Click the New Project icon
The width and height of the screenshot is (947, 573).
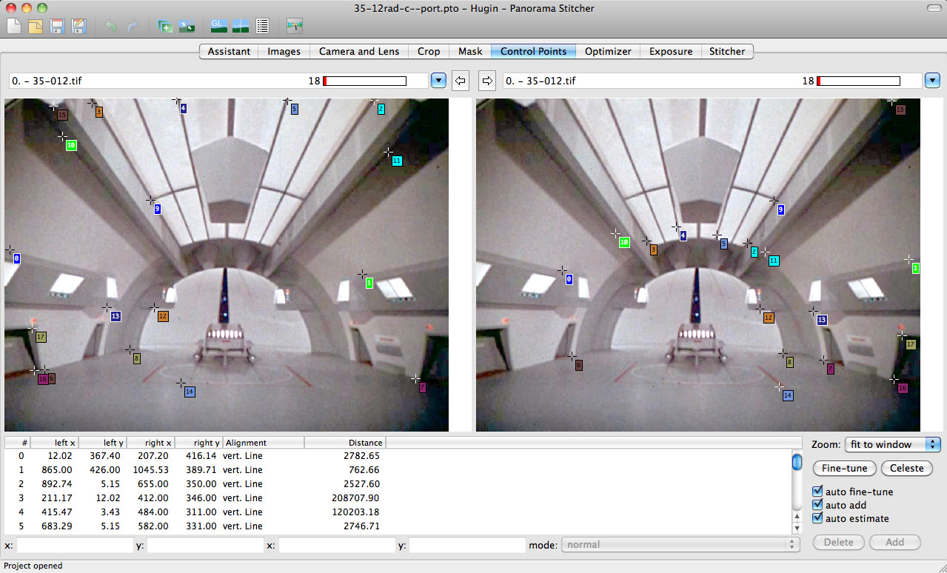point(14,27)
